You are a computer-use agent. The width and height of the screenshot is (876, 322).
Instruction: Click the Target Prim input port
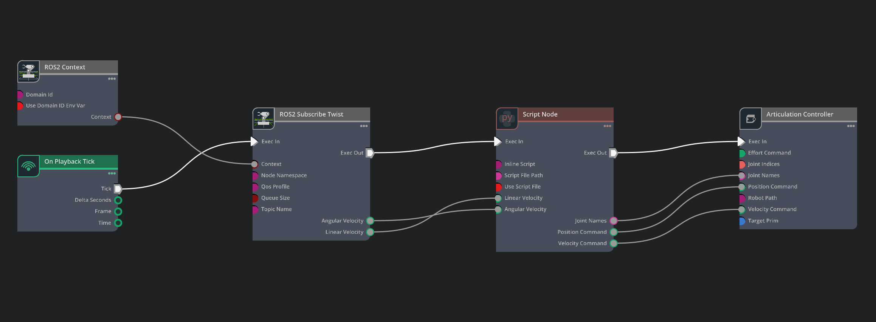point(742,221)
